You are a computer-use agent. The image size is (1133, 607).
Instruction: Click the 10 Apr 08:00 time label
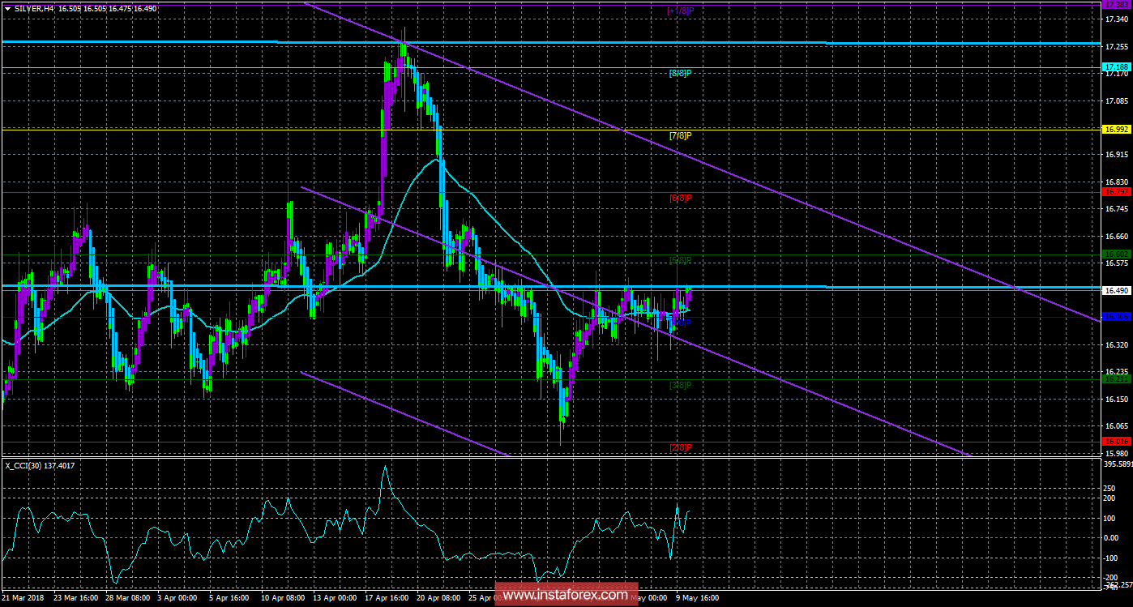[283, 598]
